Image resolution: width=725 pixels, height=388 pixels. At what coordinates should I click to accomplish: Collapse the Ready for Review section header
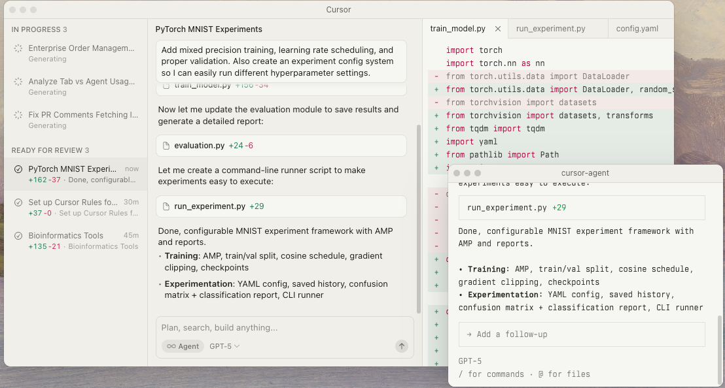tap(50, 150)
